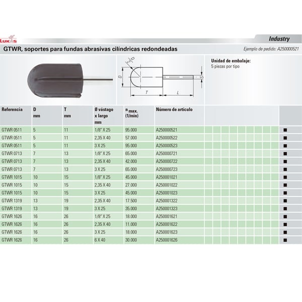
Task: Click article number A250001323
Action: [x=170, y=207]
